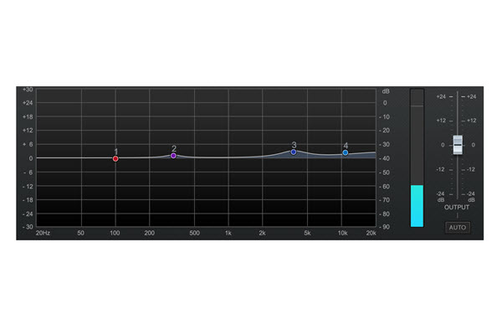Set the output fader to the +12 mark
The width and height of the screenshot is (502, 309).
click(x=458, y=121)
